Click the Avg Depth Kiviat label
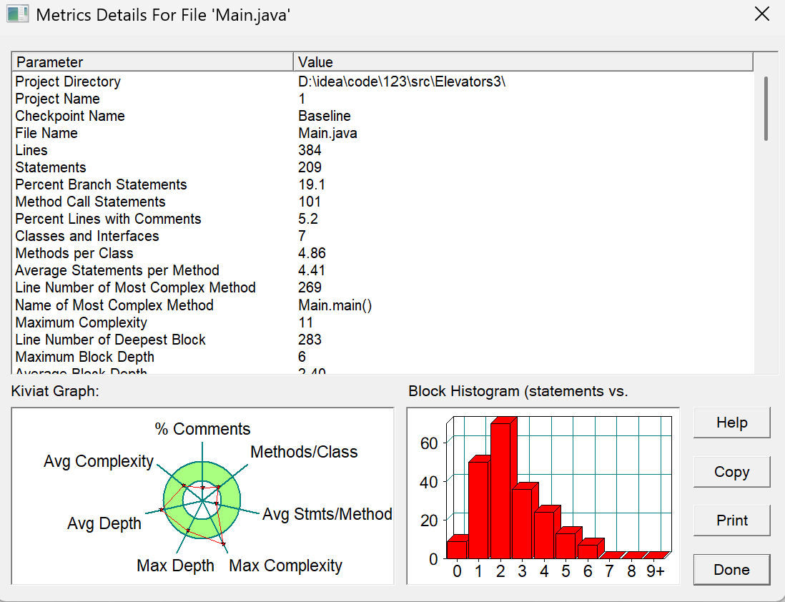785x602 pixels. (104, 523)
